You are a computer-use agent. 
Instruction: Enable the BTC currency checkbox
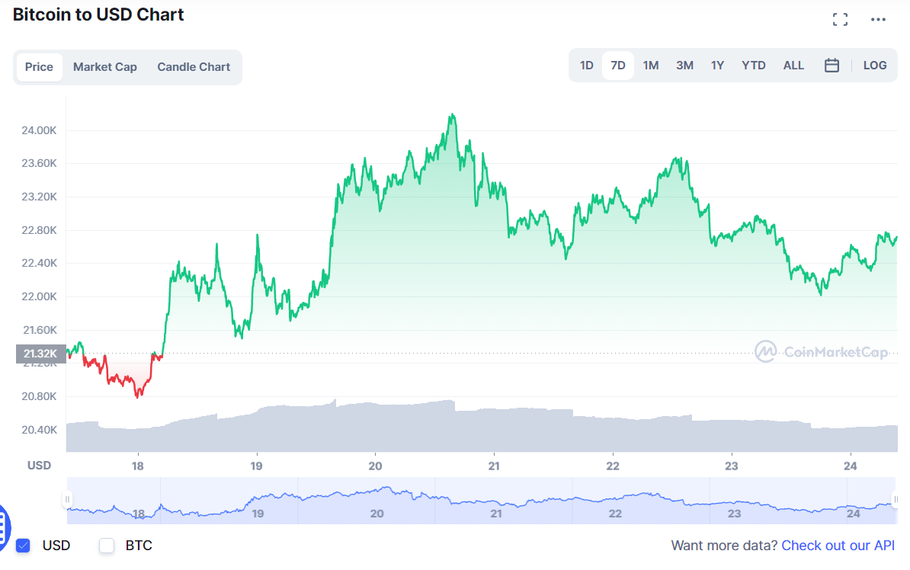106,546
